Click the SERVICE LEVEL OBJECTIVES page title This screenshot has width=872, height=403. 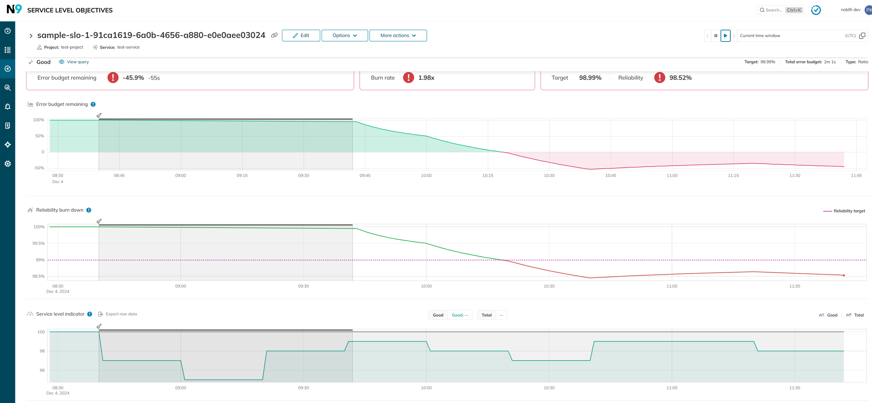click(x=70, y=10)
